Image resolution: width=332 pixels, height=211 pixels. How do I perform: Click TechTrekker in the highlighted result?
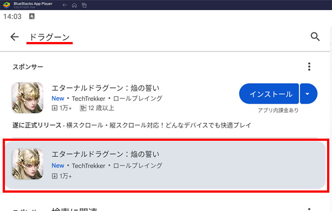[88, 166]
